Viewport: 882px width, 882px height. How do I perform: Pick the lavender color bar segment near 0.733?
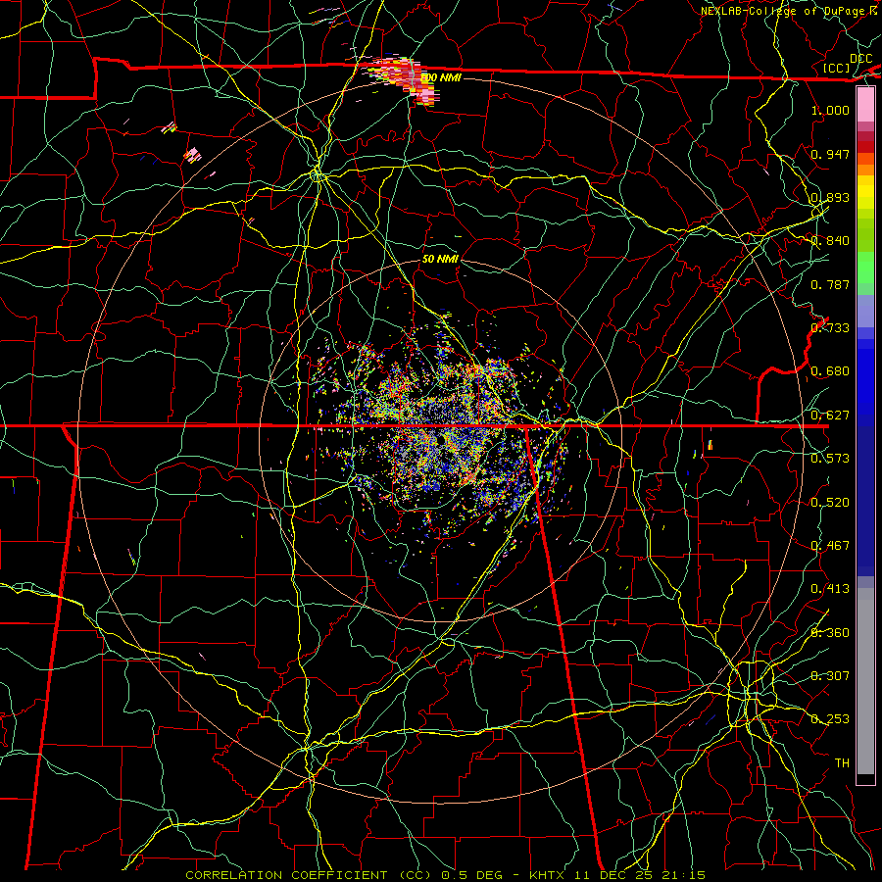tap(865, 311)
